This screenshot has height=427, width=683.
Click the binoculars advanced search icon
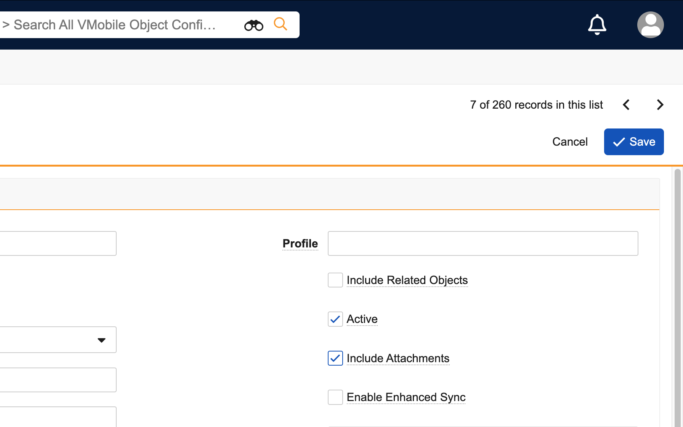(x=254, y=25)
